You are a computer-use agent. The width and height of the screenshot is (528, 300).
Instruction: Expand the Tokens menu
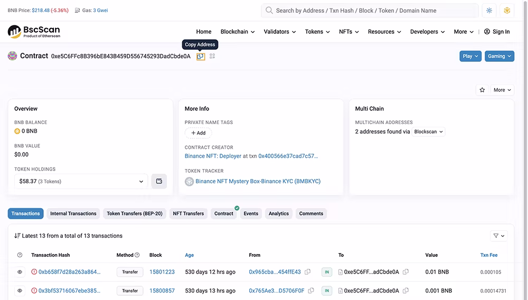317,32
